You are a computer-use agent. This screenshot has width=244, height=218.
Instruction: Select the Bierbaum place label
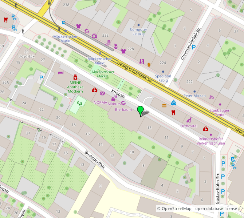pos(123,109)
